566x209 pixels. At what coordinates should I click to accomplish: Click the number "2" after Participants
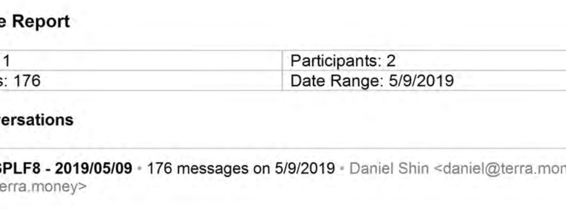[x=391, y=60]
